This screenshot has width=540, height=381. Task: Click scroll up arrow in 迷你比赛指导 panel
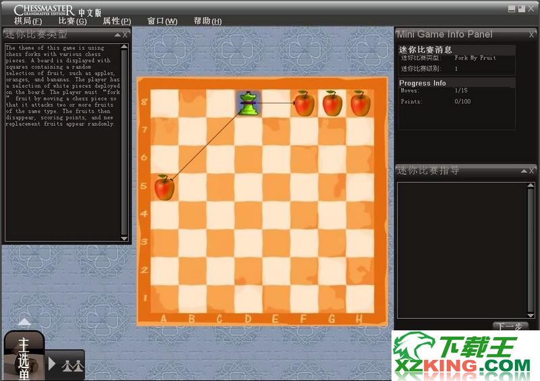pos(531,186)
